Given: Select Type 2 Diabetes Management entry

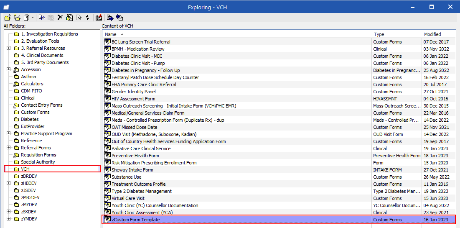Looking at the screenshot, I should pyautogui.click(x=142, y=191).
